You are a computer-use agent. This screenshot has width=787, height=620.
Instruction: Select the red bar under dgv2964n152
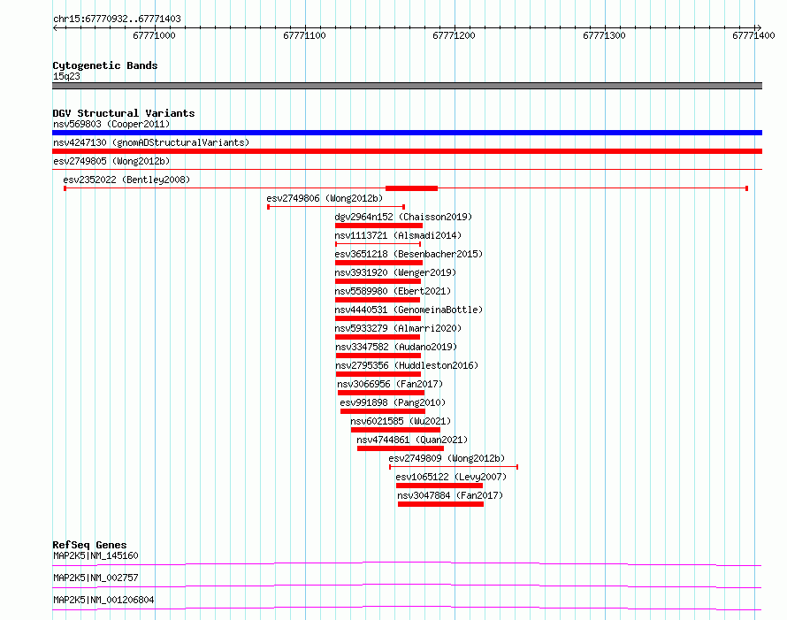(x=379, y=226)
